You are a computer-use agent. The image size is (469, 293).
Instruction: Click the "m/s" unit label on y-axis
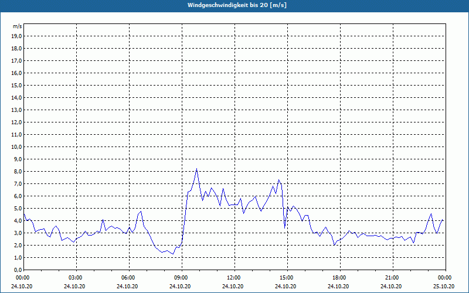[18, 26]
